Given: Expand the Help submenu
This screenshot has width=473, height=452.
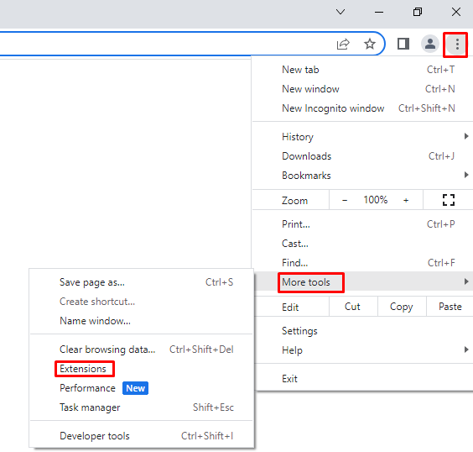Looking at the screenshot, I should (362, 350).
